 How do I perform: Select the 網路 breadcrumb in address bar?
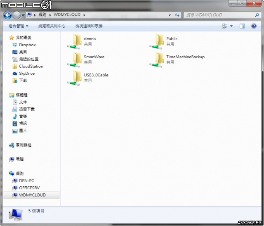[42, 15]
